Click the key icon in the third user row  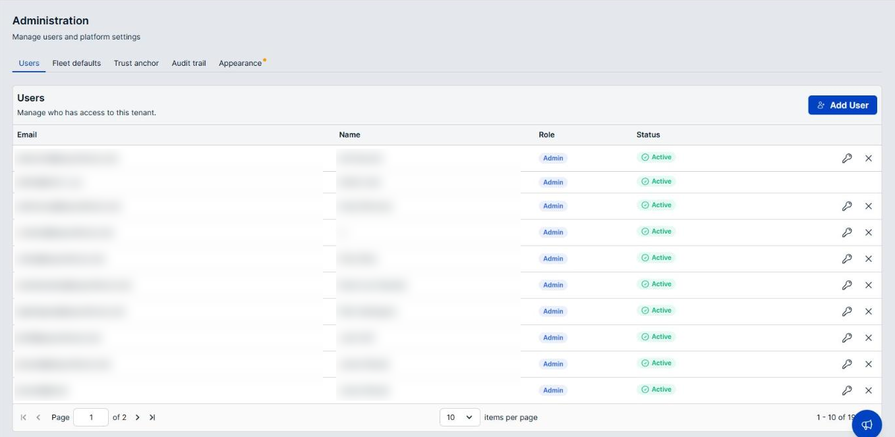pyautogui.click(x=847, y=206)
